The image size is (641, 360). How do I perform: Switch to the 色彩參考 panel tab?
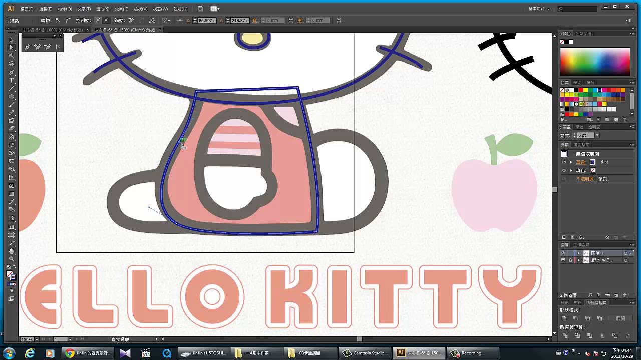pos(584,34)
